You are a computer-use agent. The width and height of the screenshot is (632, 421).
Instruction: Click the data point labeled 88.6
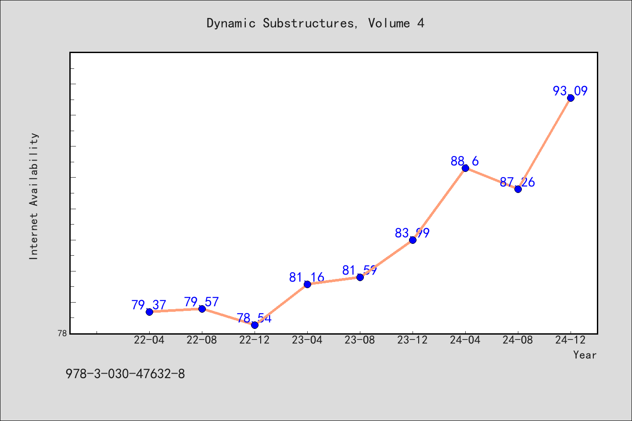click(465, 168)
